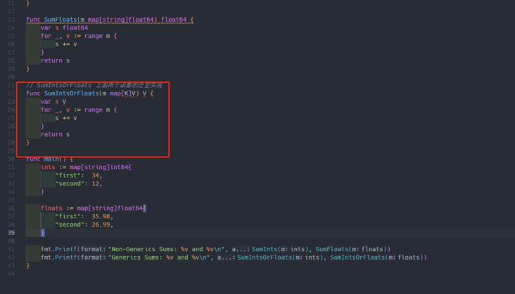Viewport: 515px width, 294px height.
Task: Click "second" key on line 33
Action: click(70, 184)
